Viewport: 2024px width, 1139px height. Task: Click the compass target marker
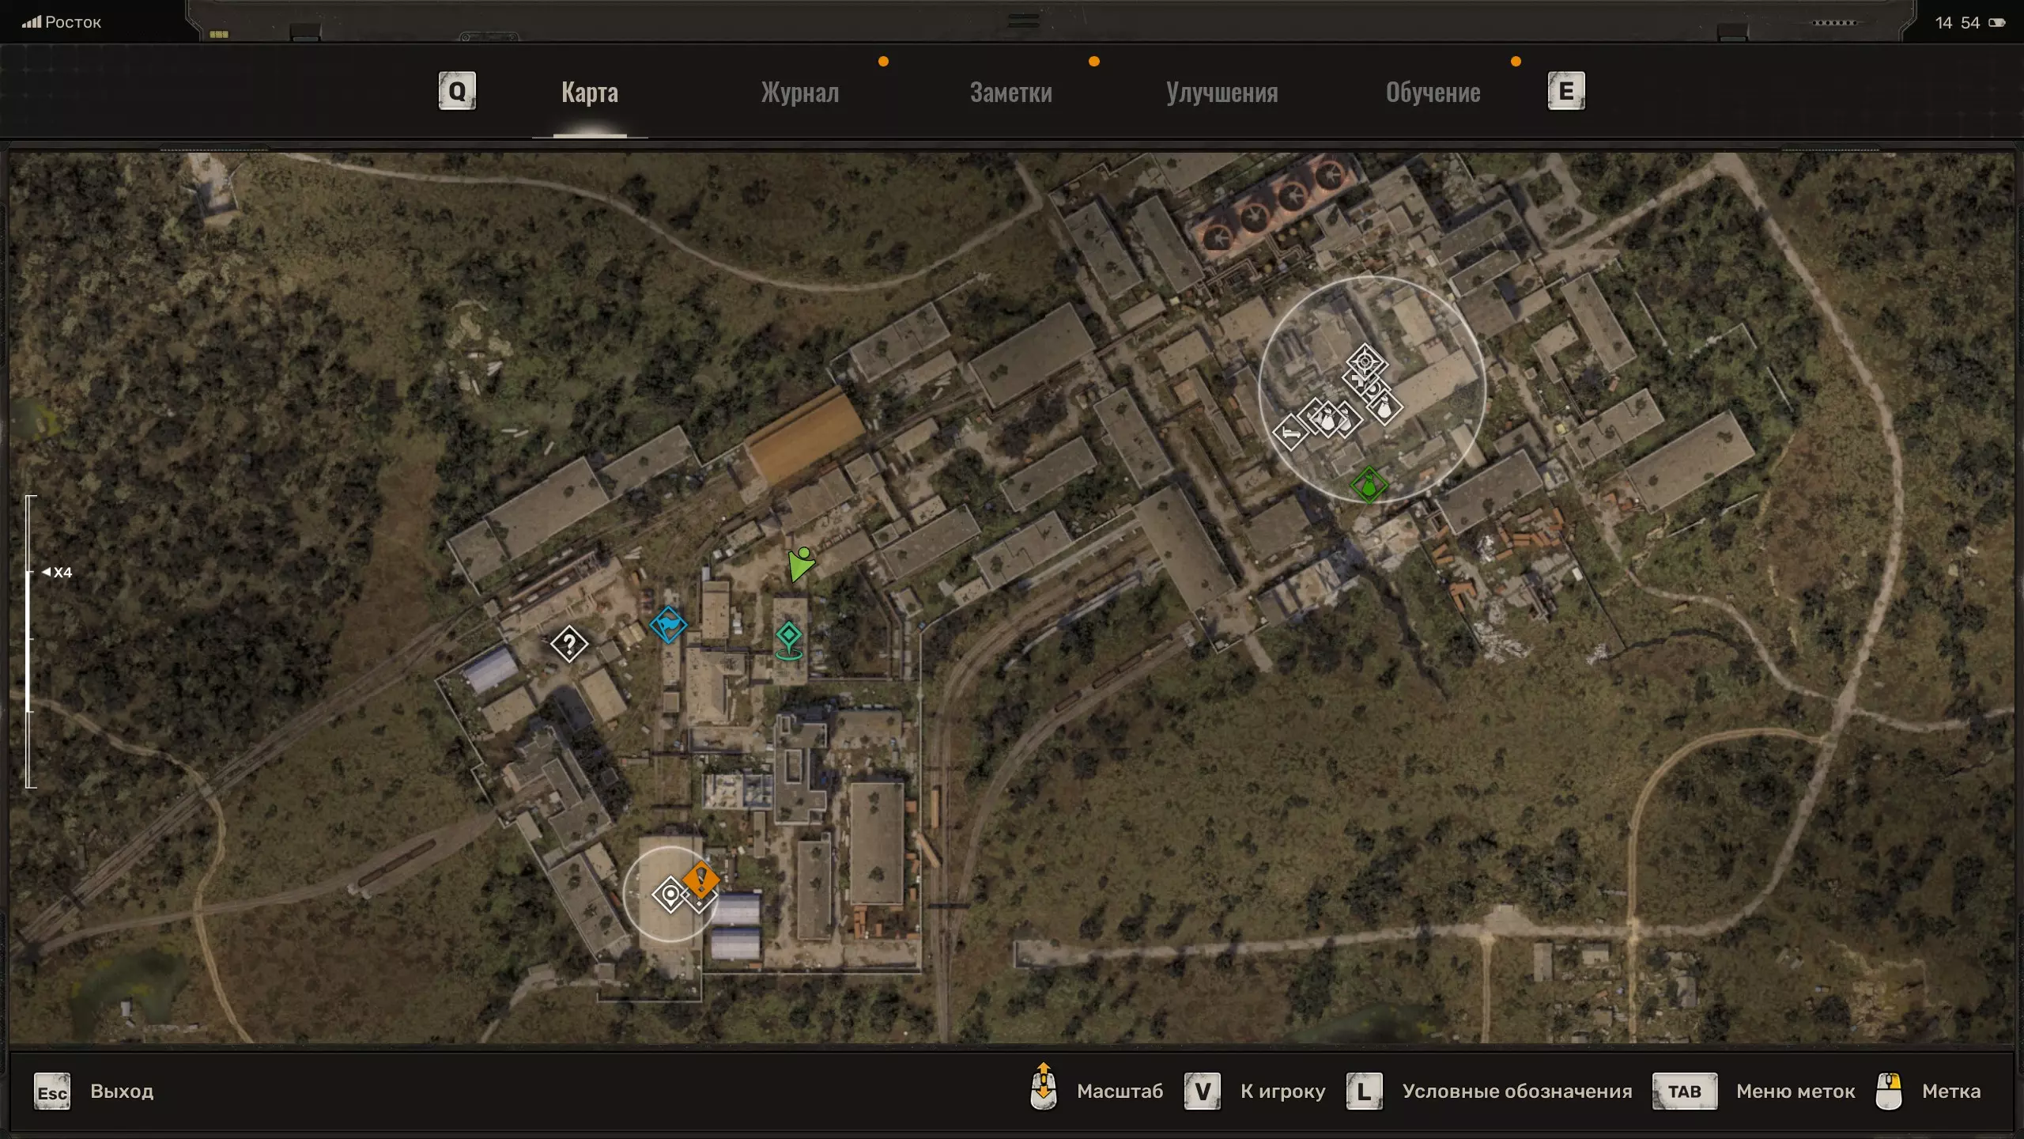[1365, 362]
